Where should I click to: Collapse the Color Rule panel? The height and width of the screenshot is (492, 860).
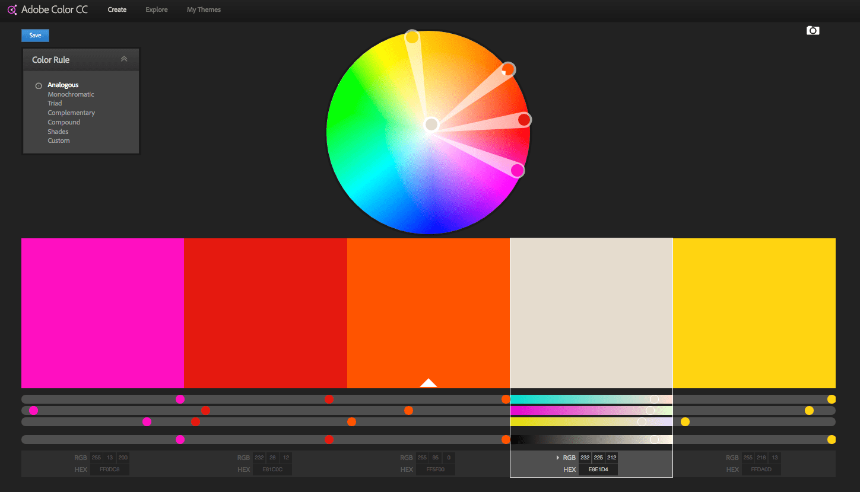pos(124,59)
